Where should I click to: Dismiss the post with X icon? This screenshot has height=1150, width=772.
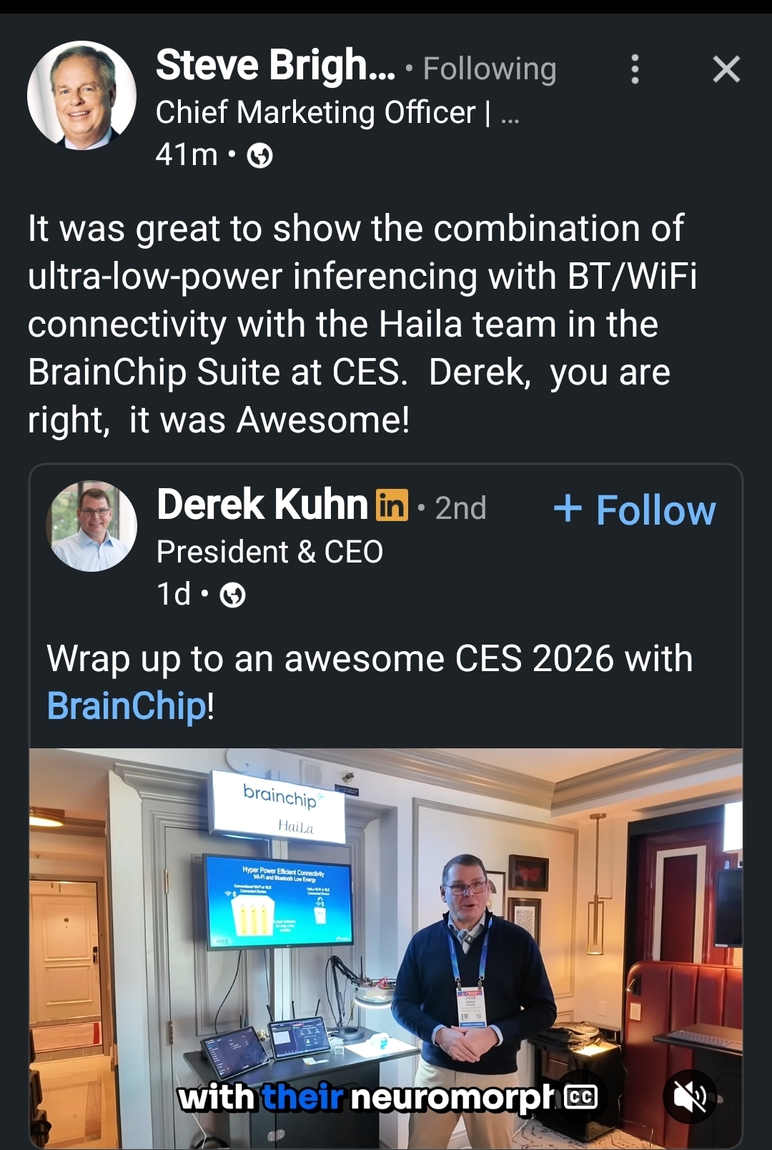click(x=726, y=69)
